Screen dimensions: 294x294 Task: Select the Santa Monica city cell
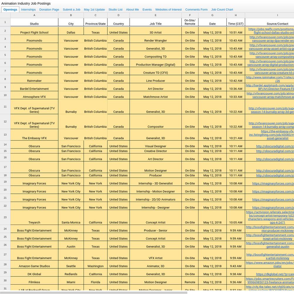[x=71, y=217]
